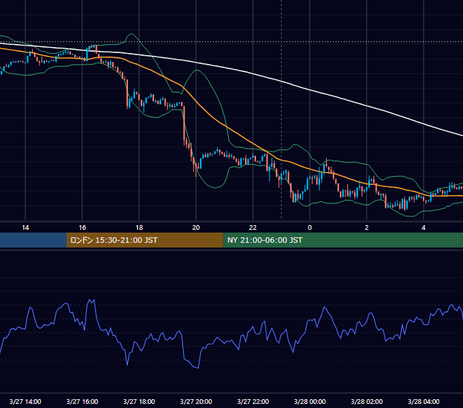Select the 20 hour label on price chart axis
Screen dimensions: 463x408
196,228
